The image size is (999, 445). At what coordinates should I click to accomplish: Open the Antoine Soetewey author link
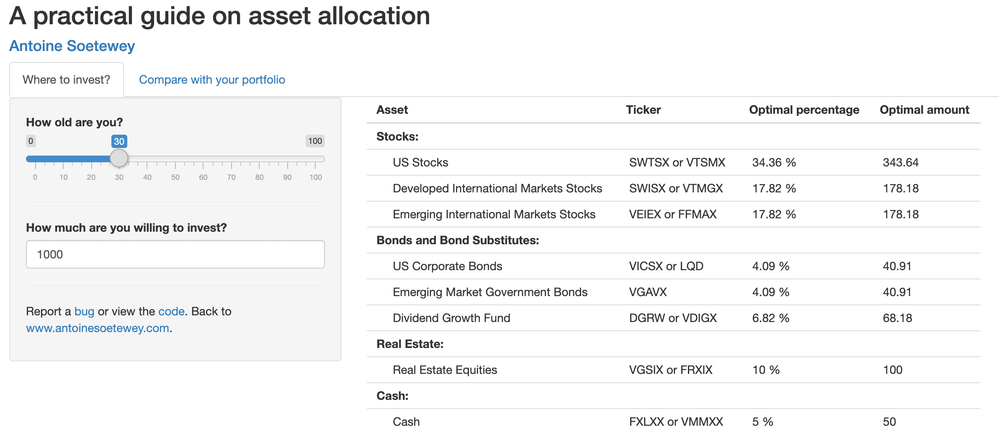(x=72, y=46)
